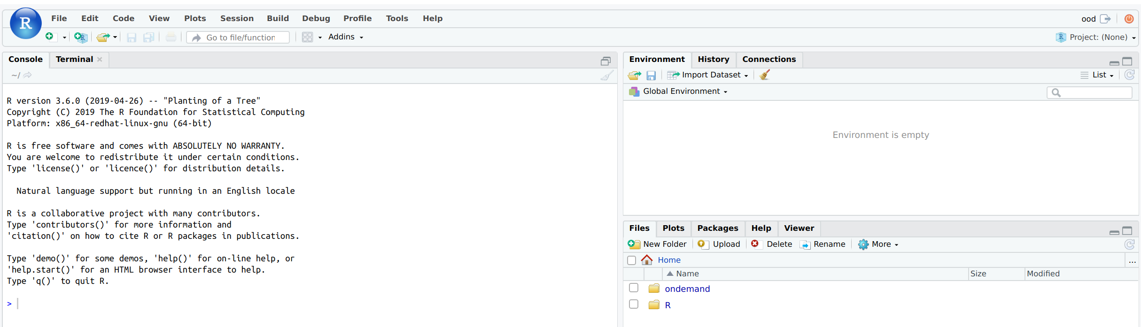Switch to the Packages tab
The width and height of the screenshot is (1141, 327).
pyautogui.click(x=717, y=228)
